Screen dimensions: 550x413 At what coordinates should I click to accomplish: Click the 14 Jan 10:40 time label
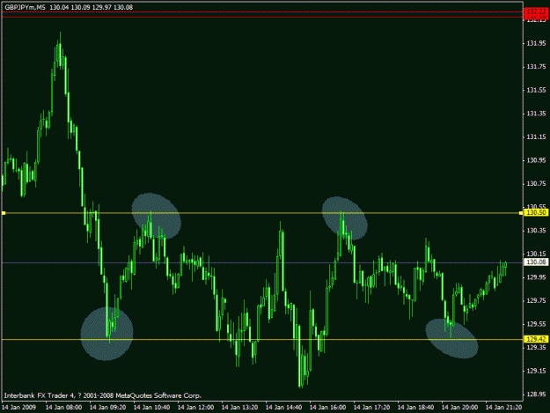tap(152, 408)
